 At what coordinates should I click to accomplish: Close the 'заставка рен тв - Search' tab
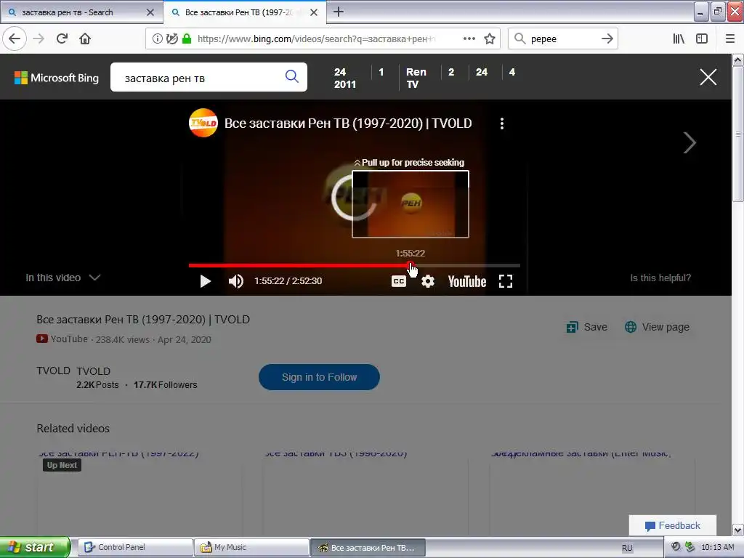(x=150, y=12)
